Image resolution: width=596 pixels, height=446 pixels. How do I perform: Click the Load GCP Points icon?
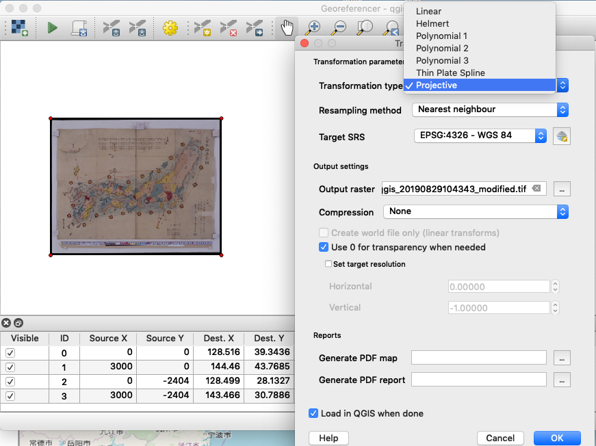pyautogui.click(x=112, y=28)
